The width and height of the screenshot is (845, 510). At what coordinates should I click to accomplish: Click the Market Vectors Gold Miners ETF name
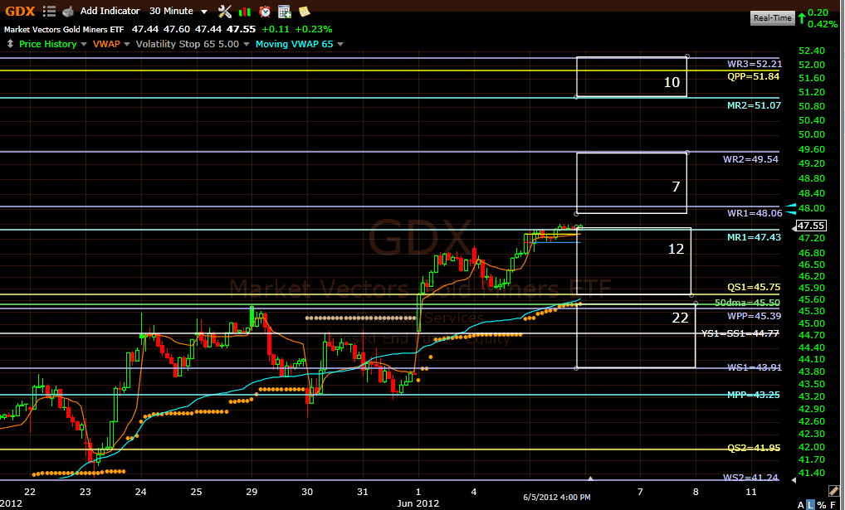point(64,30)
